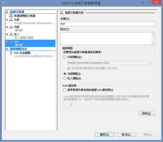163x142 pixels.
Task: Click the 移除 button
Action: click(147, 113)
